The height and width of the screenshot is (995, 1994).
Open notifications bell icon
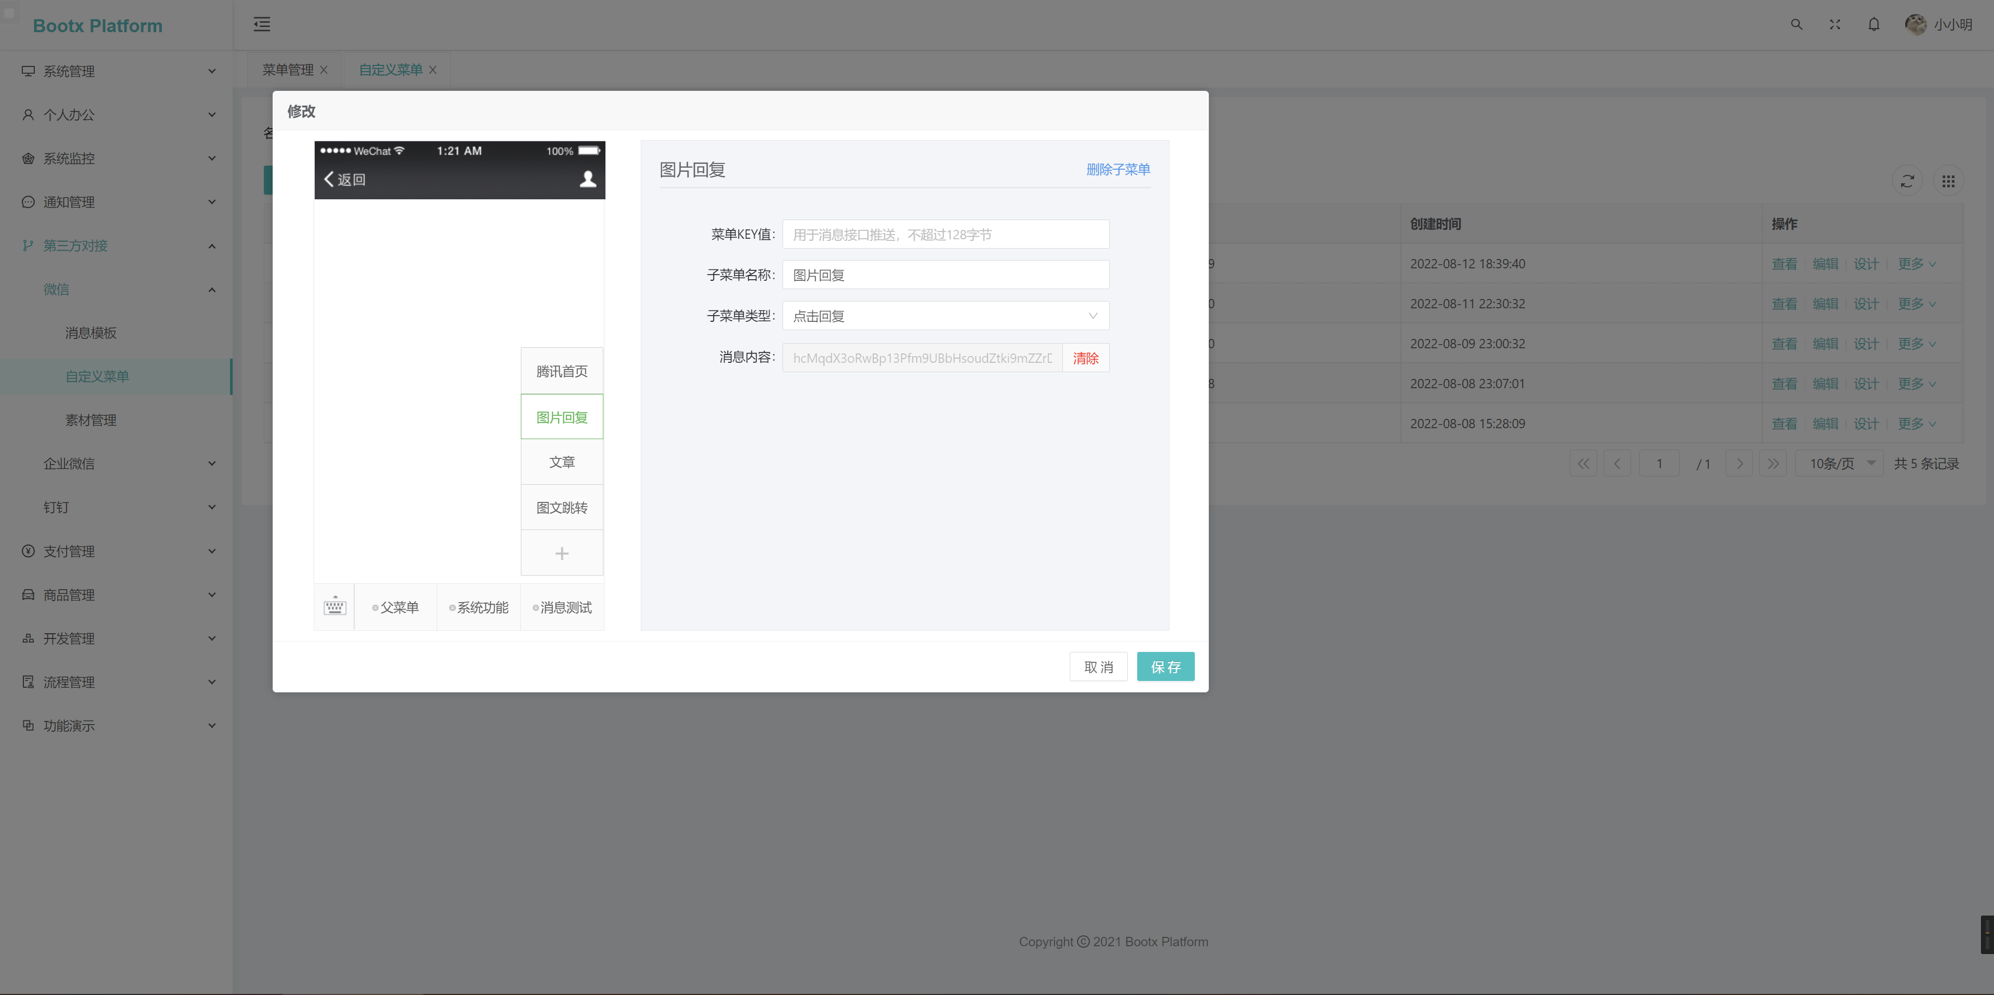click(1873, 25)
